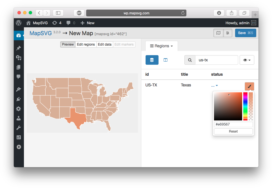Viewport: 272px width, 188px height.
Task: Click the Texas title cell
Action: tap(186, 85)
